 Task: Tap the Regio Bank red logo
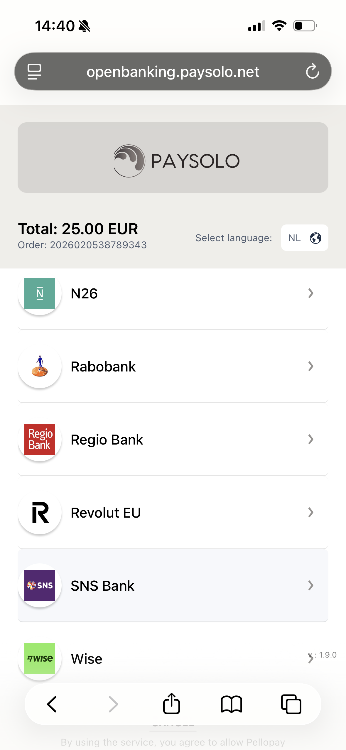[40, 439]
